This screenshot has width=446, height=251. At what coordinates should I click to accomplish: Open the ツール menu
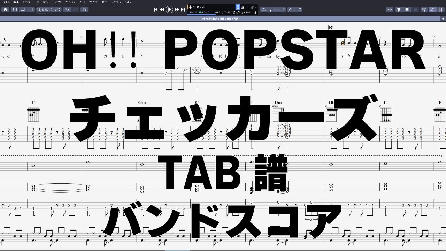click(82, 2)
